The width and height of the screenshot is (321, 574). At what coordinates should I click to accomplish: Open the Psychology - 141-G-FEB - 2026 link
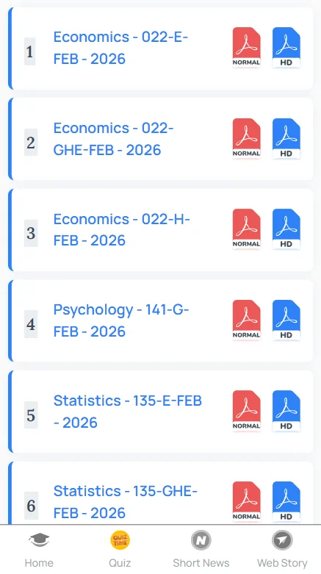(x=121, y=320)
